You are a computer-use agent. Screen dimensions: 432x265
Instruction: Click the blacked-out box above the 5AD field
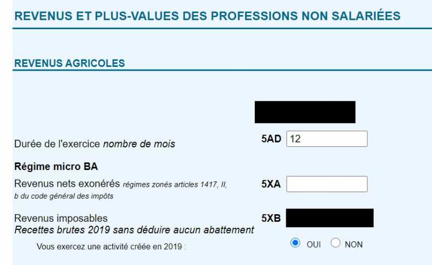[x=305, y=112]
